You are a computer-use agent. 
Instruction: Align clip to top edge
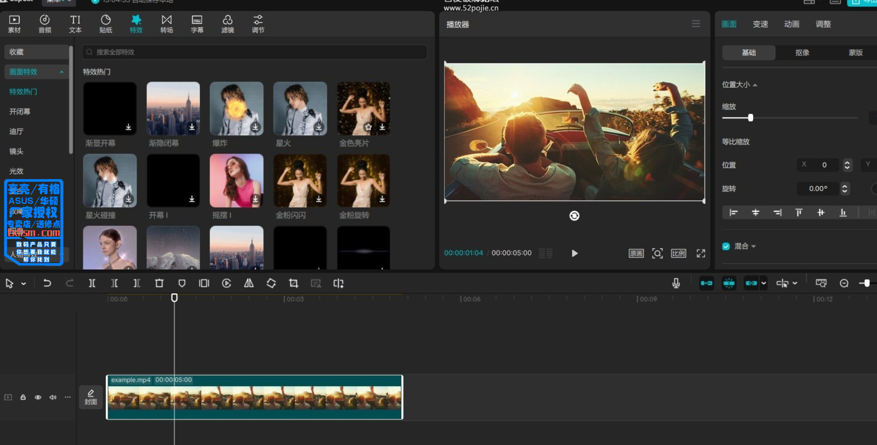tap(799, 213)
